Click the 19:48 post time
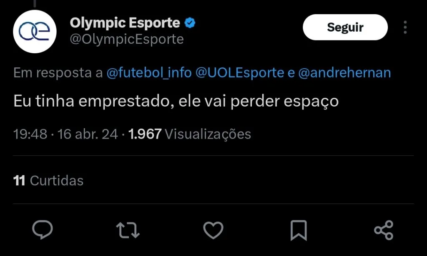Viewport: 427px width, 256px height. (30, 134)
